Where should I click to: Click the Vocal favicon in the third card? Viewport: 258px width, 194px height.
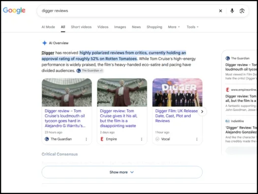tap(157, 139)
